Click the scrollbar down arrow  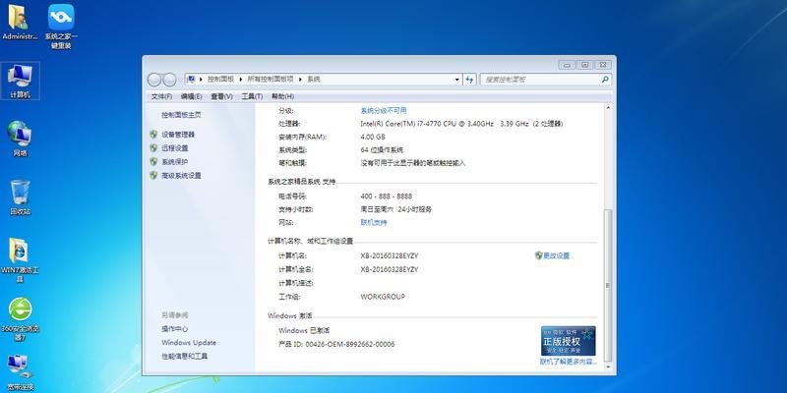point(608,366)
